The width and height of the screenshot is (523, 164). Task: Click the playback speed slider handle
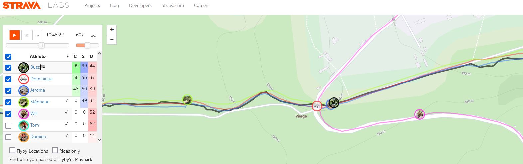[87, 45]
